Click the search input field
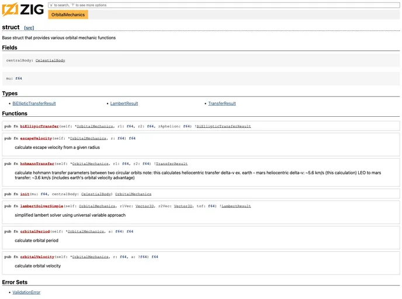Image resolution: width=402 pixels, height=299 pixels. [224, 5]
